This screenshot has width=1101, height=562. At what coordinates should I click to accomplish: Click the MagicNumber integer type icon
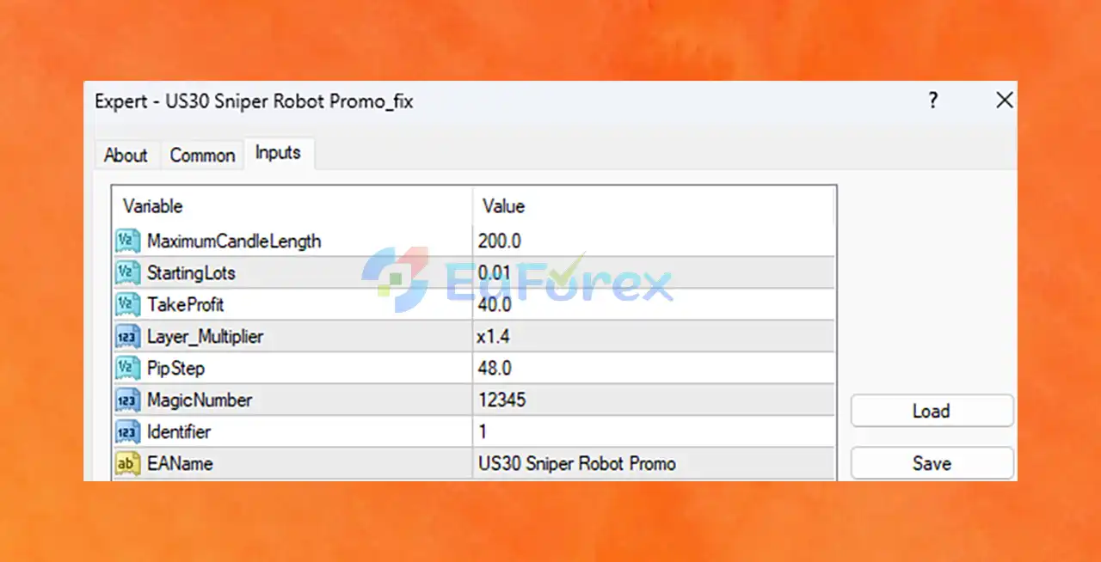point(127,400)
